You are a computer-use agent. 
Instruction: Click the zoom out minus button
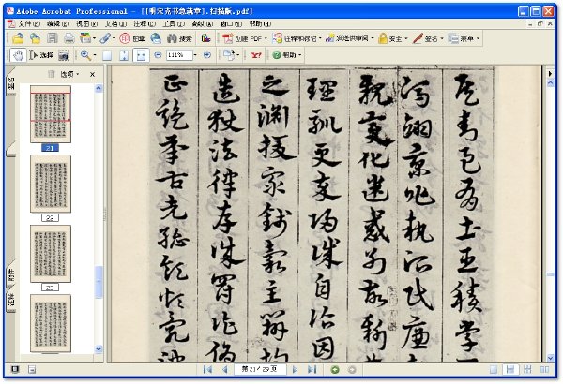coord(158,55)
